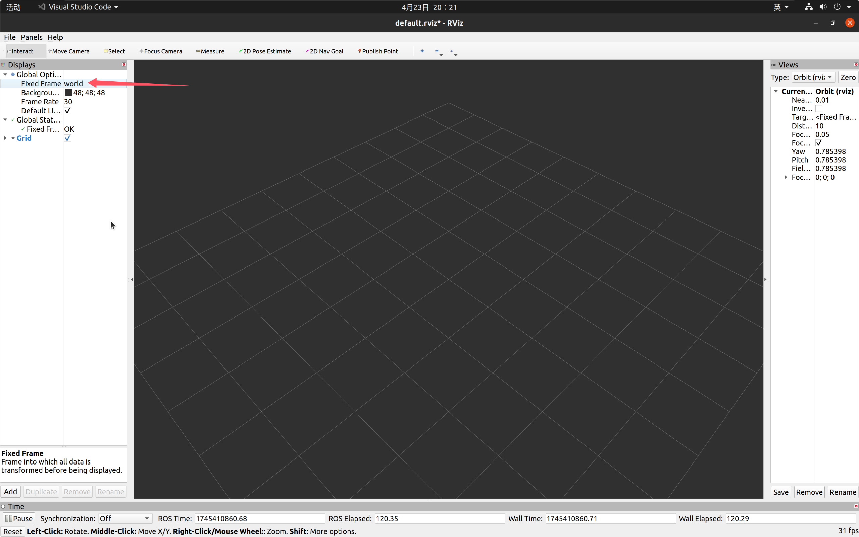The image size is (859, 537).
Task: Open the view Type Orbit dropdown
Action: coord(813,77)
